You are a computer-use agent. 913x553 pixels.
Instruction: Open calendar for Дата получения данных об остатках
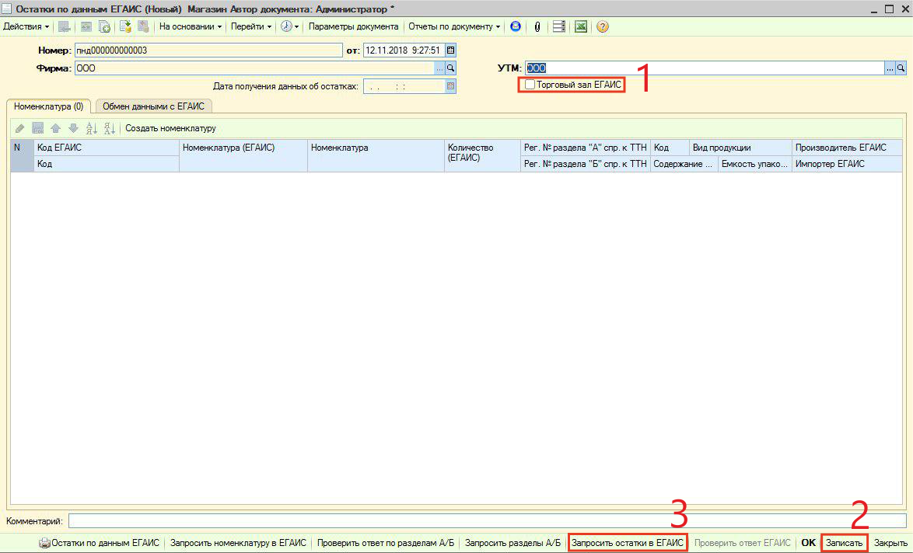451,87
